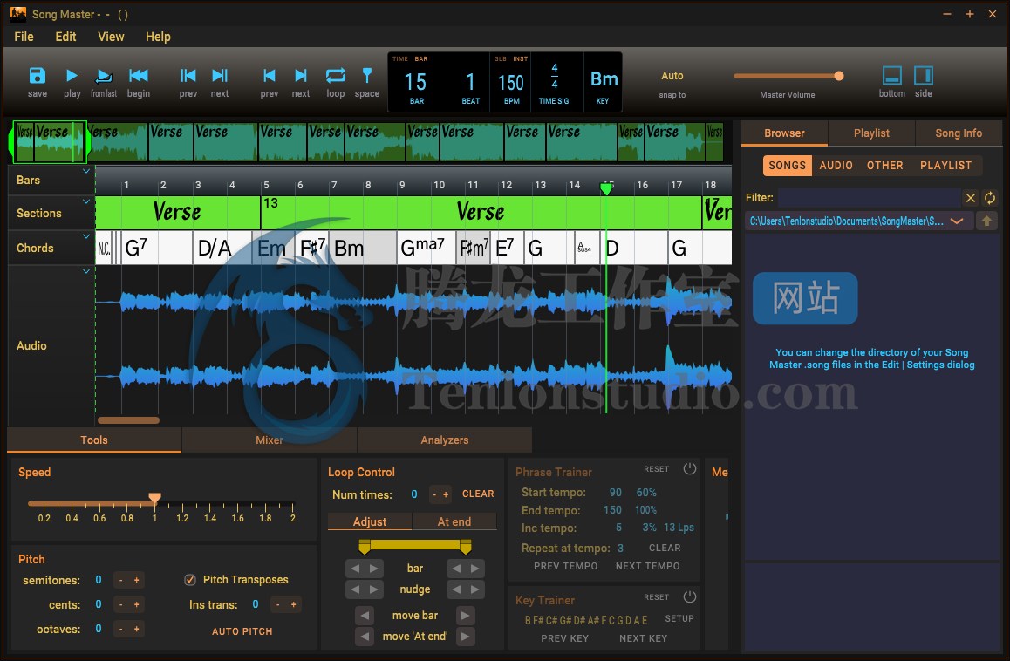Toggle the side panel layout icon
Screen dimensions: 1010x661
pos(923,75)
